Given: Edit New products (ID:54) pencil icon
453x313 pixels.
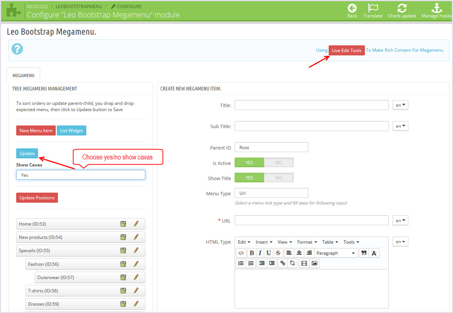Looking at the screenshot, I should click(136, 237).
